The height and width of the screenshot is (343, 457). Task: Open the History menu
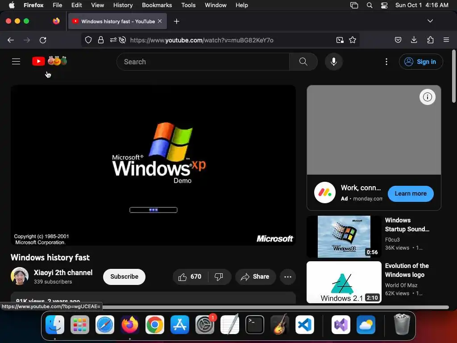(123, 5)
